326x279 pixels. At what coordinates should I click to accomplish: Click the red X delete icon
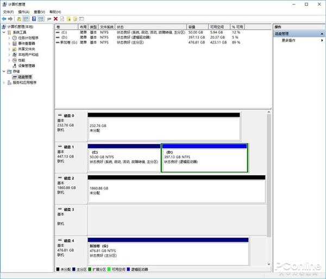click(55, 18)
